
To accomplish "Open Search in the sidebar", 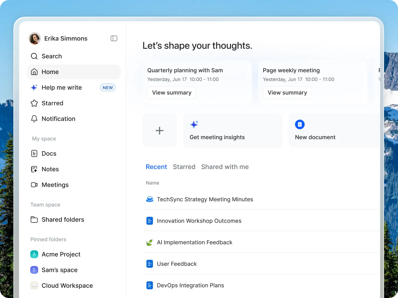I will click(74, 56).
